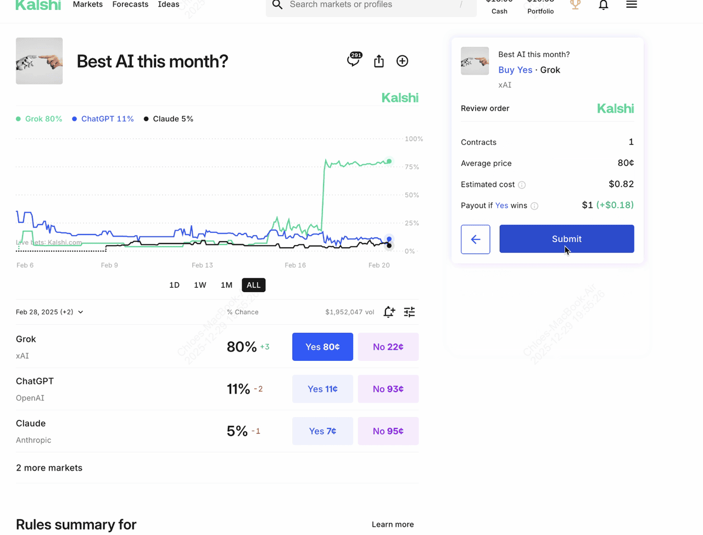The image size is (703, 535).
Task: Click the Estimated cost info icon
Action: coord(522,185)
